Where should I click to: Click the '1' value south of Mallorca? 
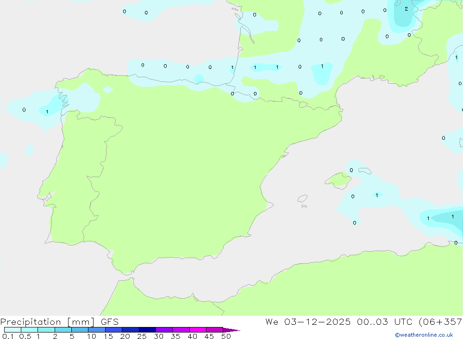click(x=377, y=195)
